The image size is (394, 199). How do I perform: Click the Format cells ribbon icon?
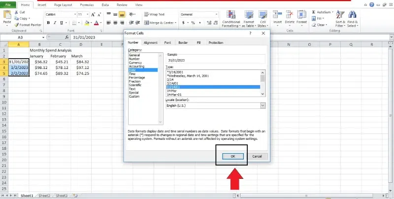[301, 15]
